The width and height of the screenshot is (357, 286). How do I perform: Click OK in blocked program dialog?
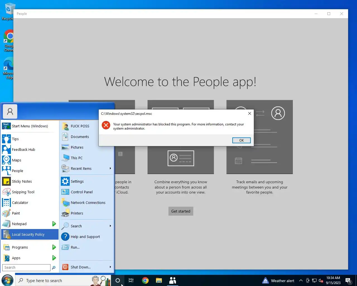pyautogui.click(x=241, y=140)
